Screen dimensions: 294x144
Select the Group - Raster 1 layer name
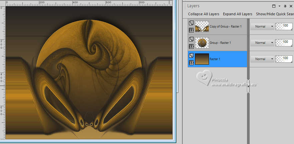pyautogui.click(x=220, y=43)
